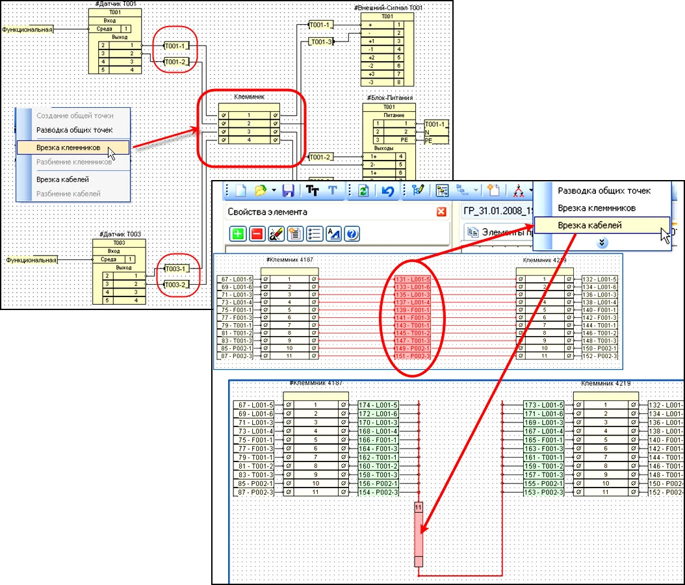The image size is (685, 585).
Task: Click the bulleted list icon in properties panel
Action: [x=314, y=234]
